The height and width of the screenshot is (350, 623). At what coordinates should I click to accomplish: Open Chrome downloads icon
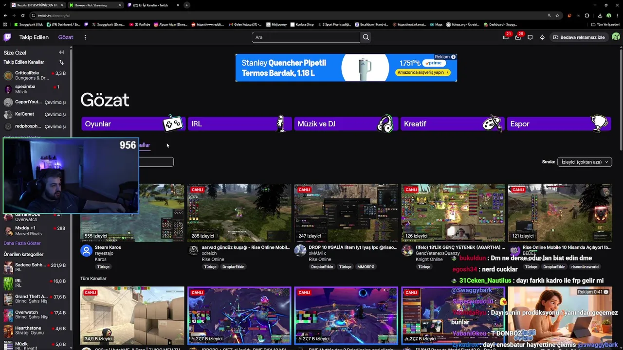[x=600, y=15]
